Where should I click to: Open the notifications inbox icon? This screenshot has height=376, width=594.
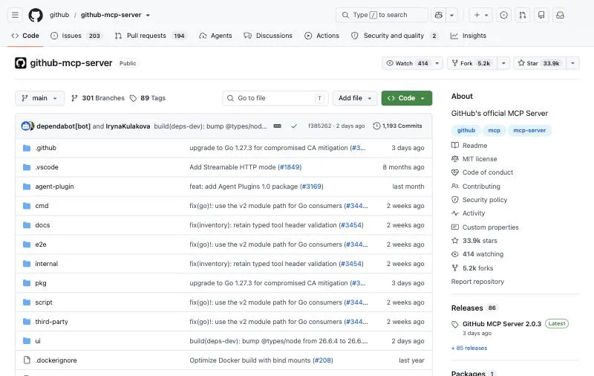coord(560,15)
